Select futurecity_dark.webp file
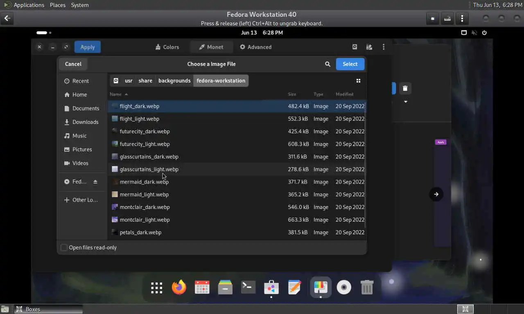 237,131
